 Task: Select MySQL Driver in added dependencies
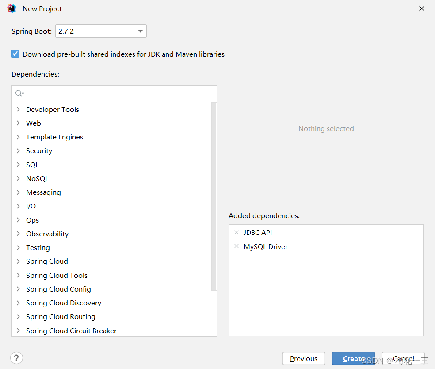click(266, 246)
